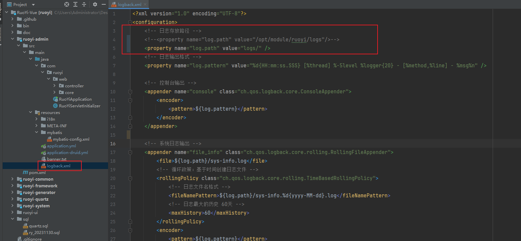Click line number 5 in gutter

114,48
